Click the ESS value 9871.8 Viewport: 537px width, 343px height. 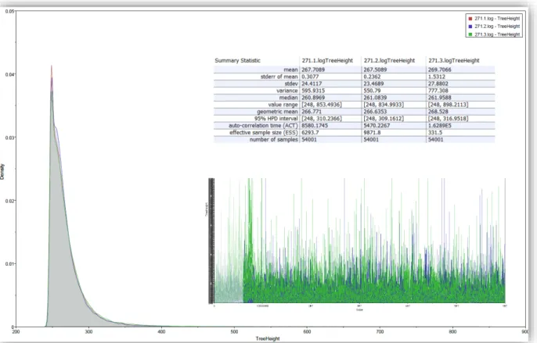pos(372,133)
